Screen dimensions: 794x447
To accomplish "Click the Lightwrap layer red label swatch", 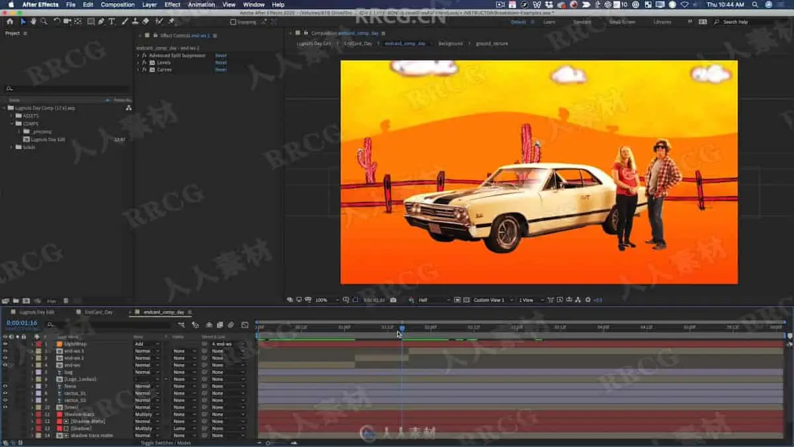I will [39, 344].
